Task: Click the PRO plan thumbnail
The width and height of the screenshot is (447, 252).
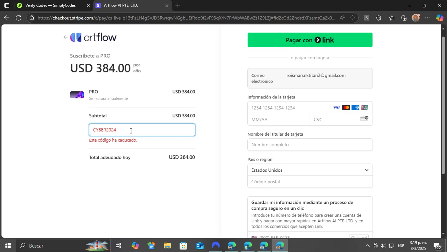Action: click(77, 95)
